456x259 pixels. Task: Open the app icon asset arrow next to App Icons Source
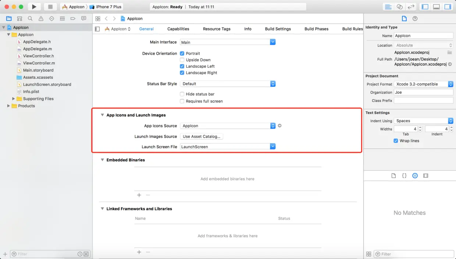tap(279, 126)
